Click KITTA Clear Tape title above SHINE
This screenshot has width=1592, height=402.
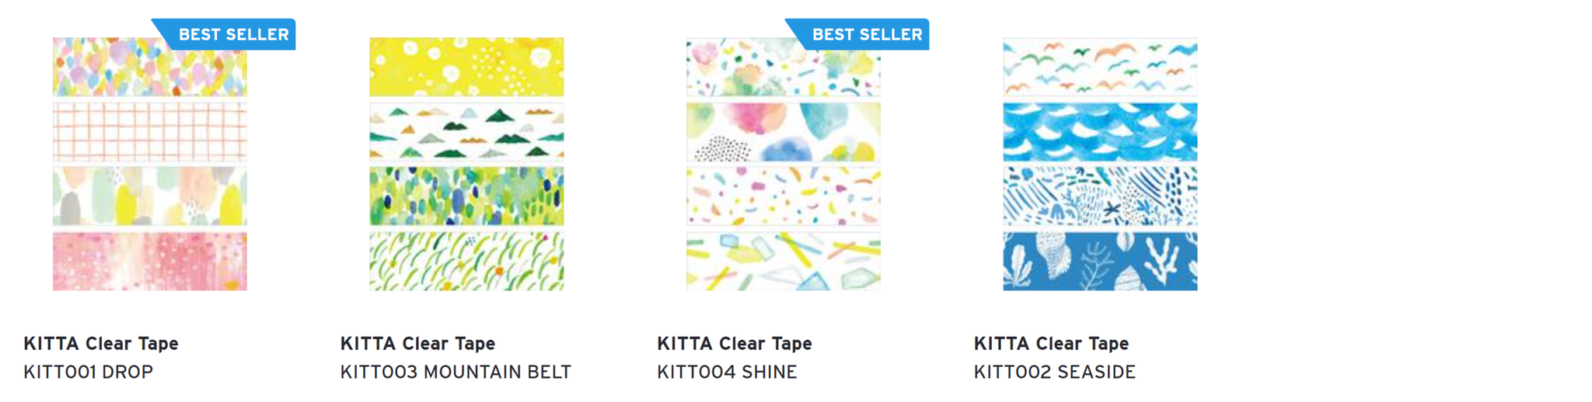click(x=735, y=343)
